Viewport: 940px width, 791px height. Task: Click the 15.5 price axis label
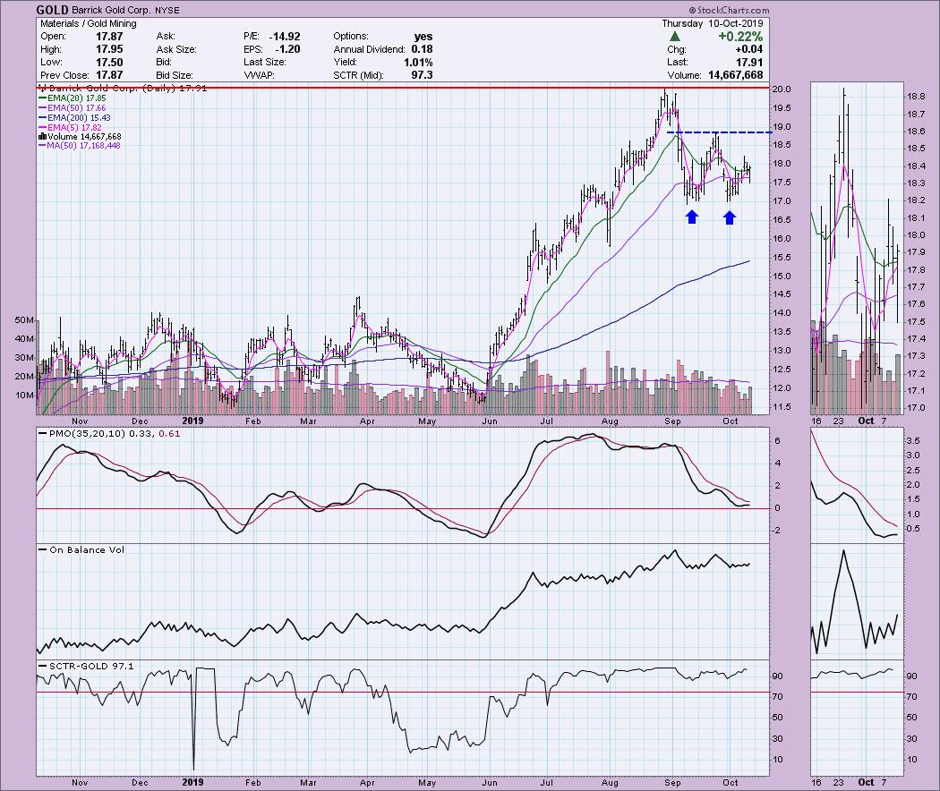(782, 258)
